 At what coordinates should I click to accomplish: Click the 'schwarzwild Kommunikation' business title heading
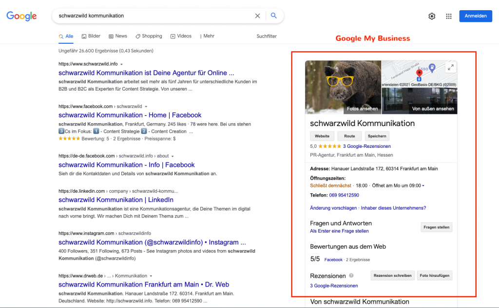click(362, 123)
